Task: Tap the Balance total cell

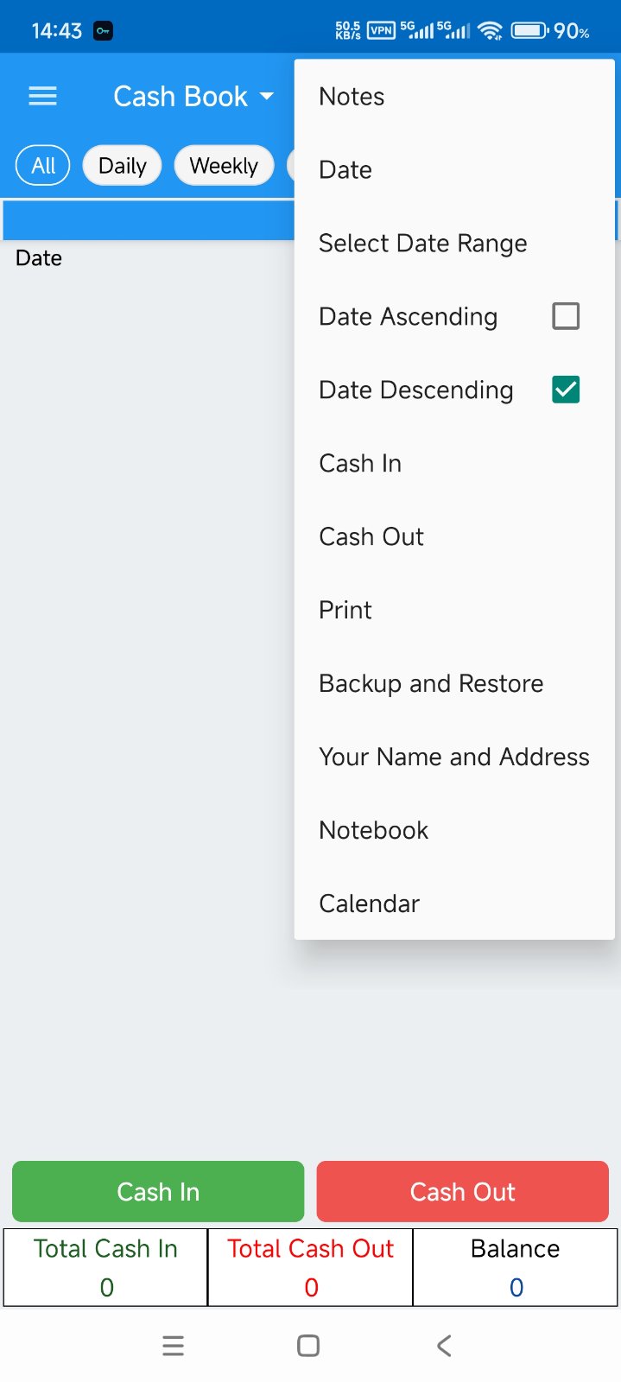Action: point(516,1267)
